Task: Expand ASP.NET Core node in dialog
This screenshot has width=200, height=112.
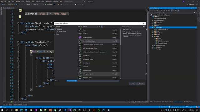Action: tap(57, 31)
